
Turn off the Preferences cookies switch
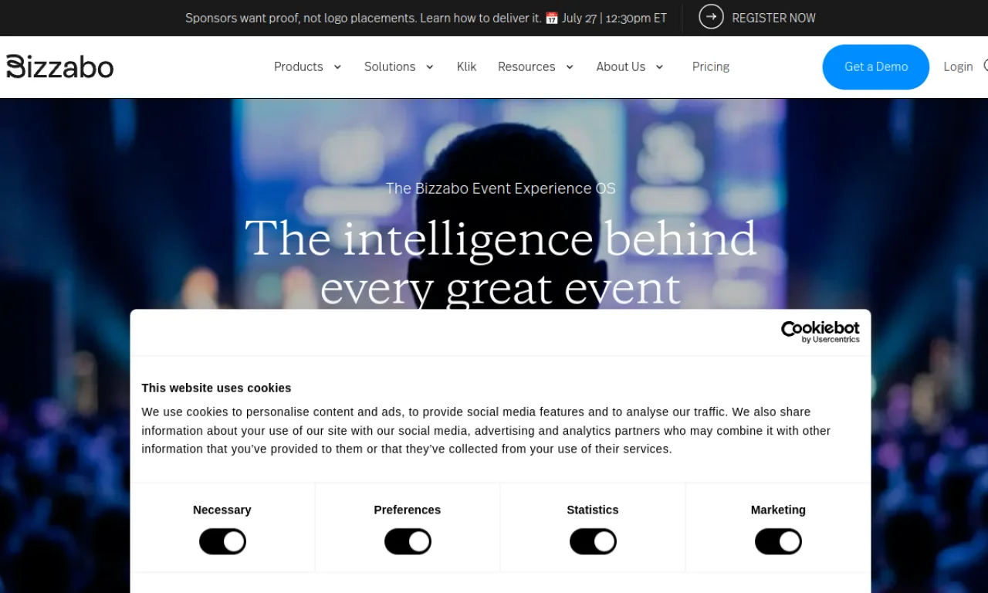408,541
